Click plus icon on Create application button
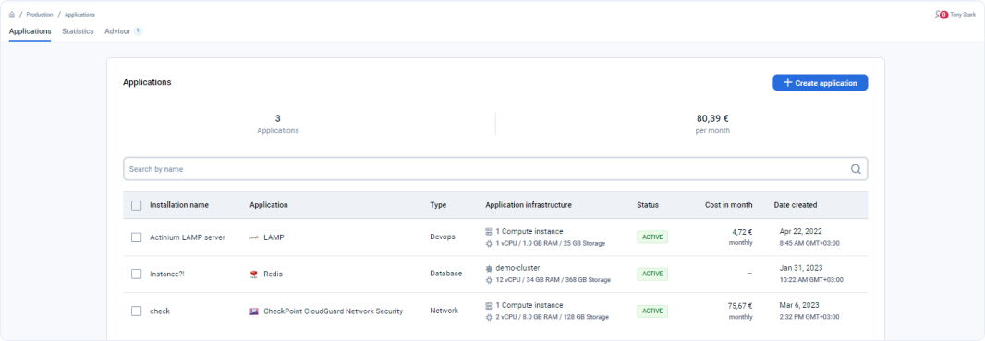 pyautogui.click(x=788, y=83)
